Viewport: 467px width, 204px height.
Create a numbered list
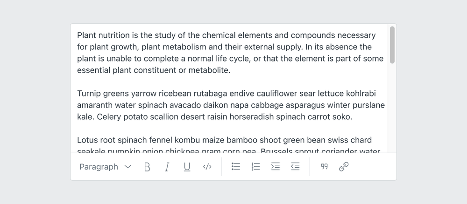click(x=255, y=167)
